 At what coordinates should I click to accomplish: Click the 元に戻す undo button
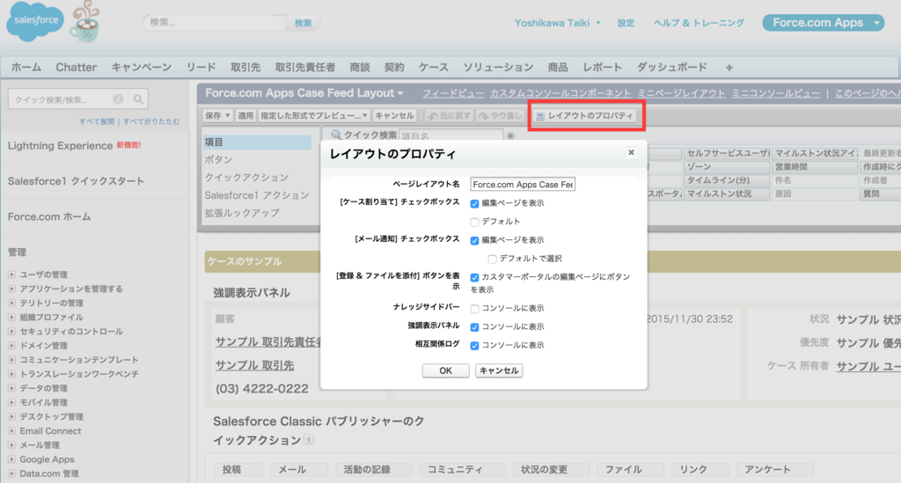[x=449, y=115]
